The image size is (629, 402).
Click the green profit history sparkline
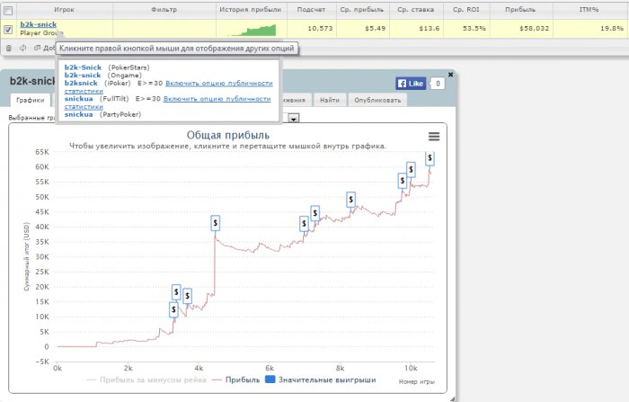254,30
